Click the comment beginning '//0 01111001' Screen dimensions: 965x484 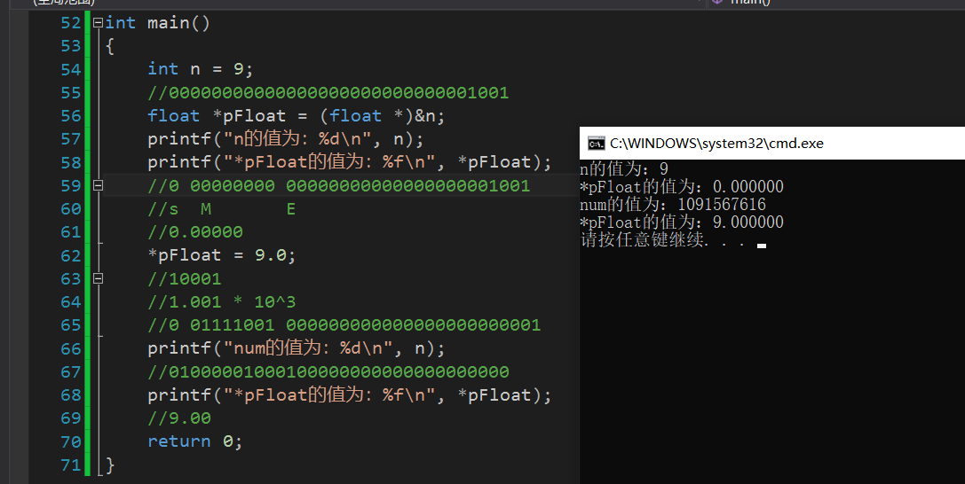pyautogui.click(x=344, y=325)
